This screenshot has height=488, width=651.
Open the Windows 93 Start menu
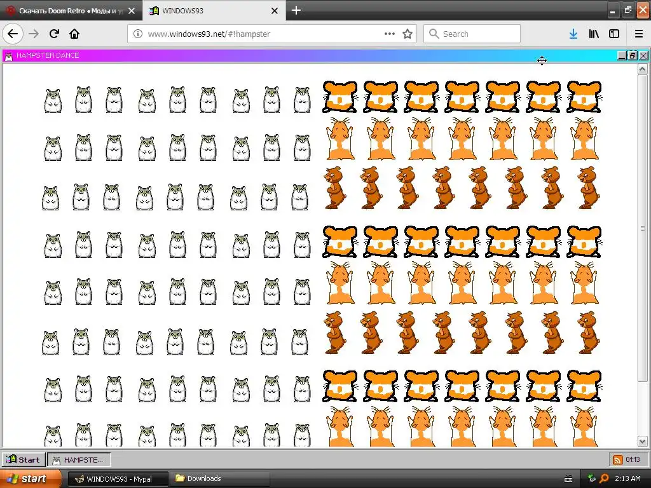pos(24,459)
